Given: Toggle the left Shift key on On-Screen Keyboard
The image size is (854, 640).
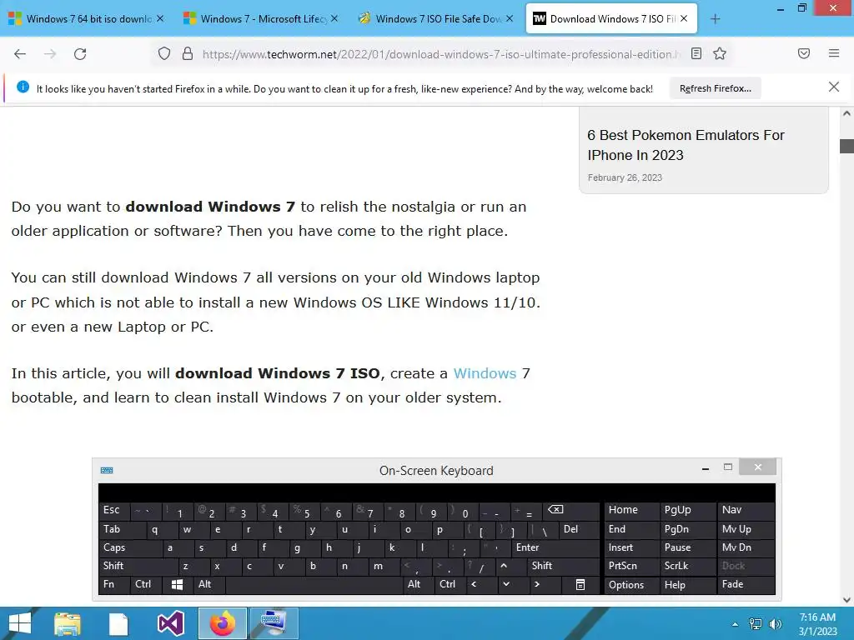Looking at the screenshot, I should point(139,566).
